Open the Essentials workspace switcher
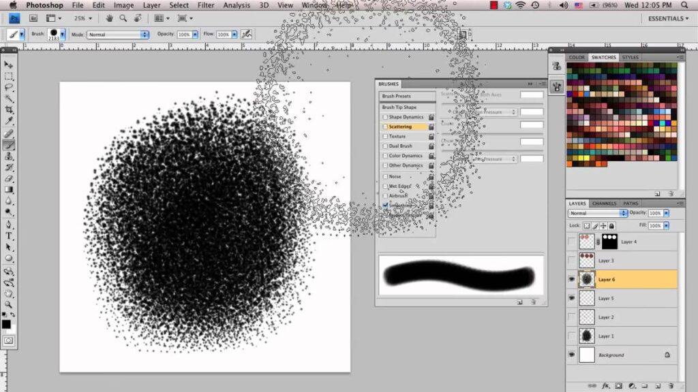This screenshot has height=392, width=698. [x=668, y=18]
